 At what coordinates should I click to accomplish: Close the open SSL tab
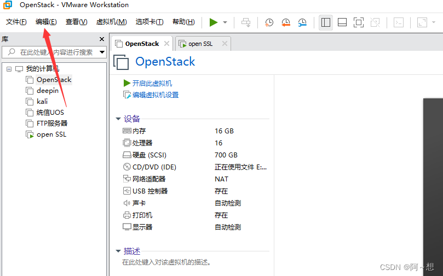pos(225,43)
